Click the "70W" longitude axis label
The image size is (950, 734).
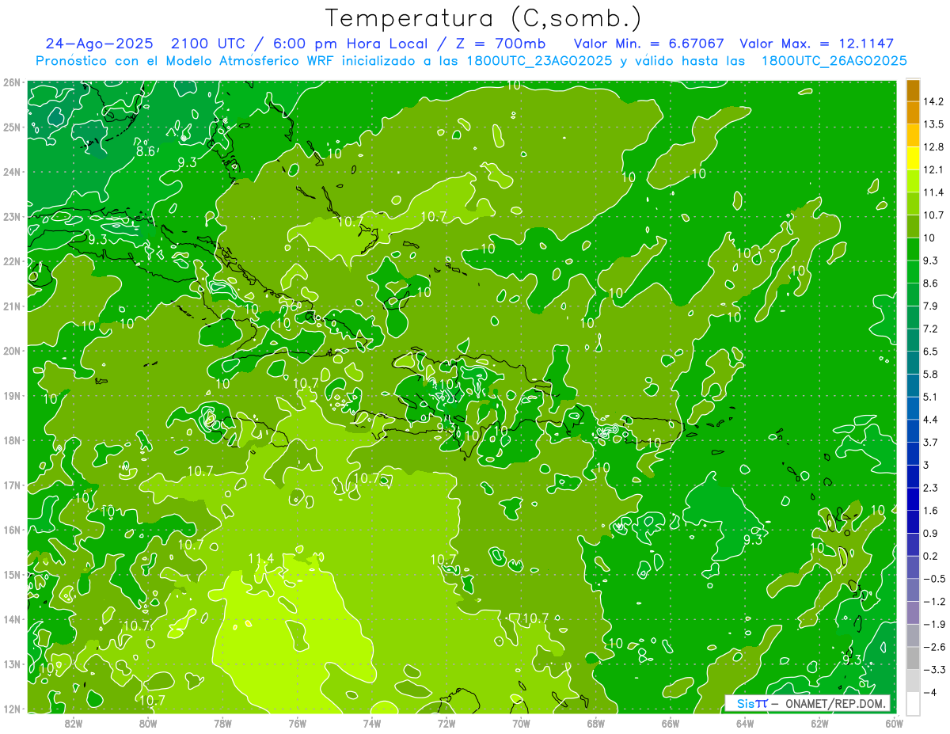click(x=521, y=723)
